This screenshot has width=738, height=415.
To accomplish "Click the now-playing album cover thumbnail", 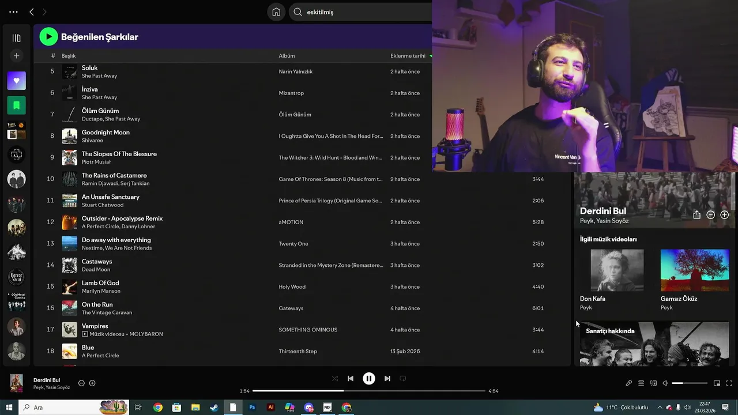I will (x=17, y=383).
